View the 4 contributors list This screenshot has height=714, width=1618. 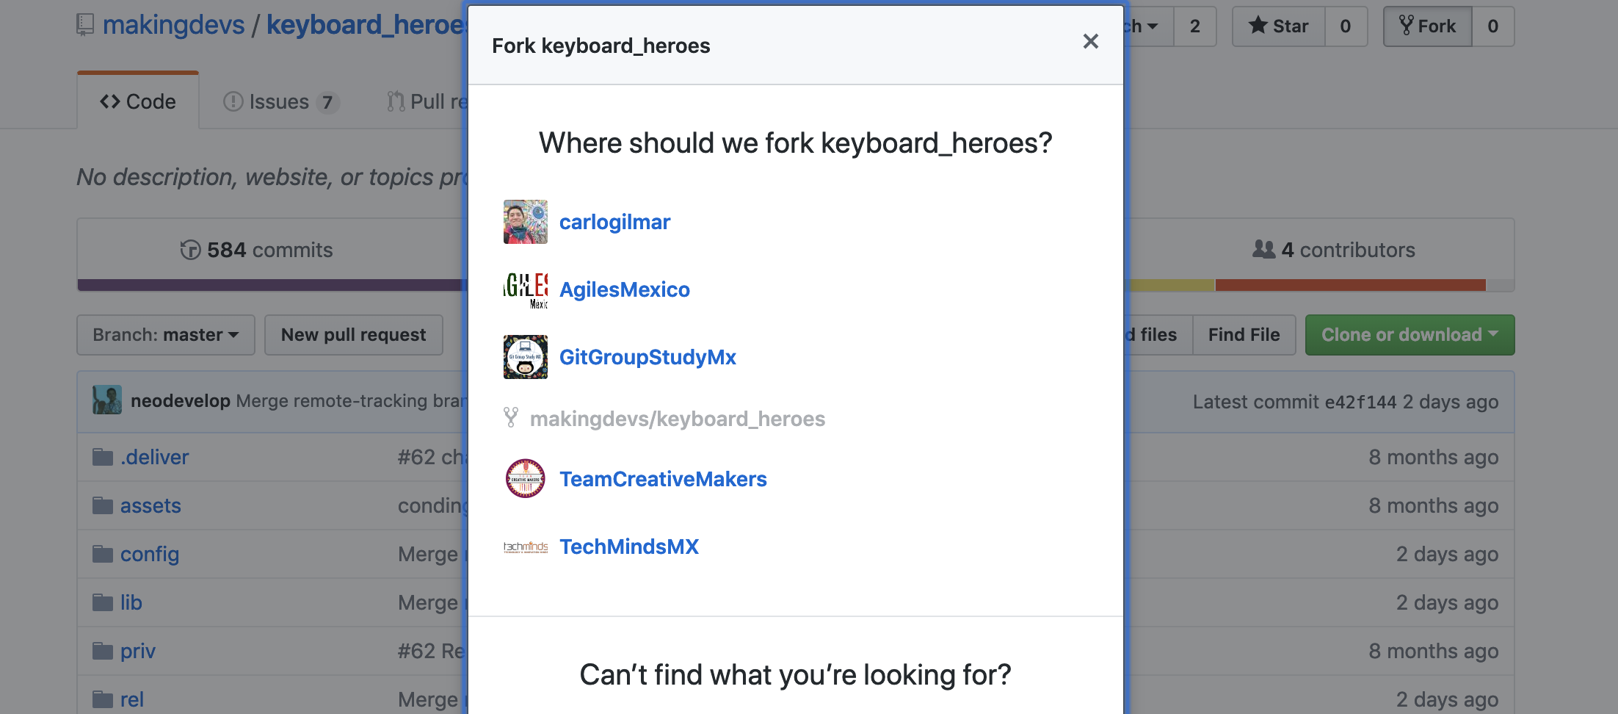click(1333, 250)
